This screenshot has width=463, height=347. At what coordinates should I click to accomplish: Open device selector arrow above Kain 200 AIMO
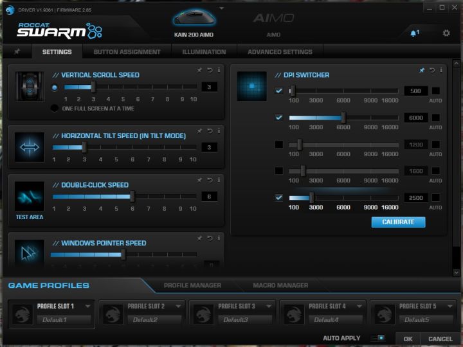(222, 8)
